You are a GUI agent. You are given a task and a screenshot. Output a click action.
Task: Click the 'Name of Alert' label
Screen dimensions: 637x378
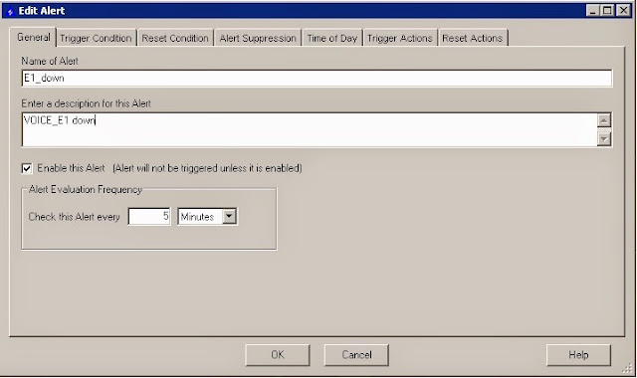50,61
